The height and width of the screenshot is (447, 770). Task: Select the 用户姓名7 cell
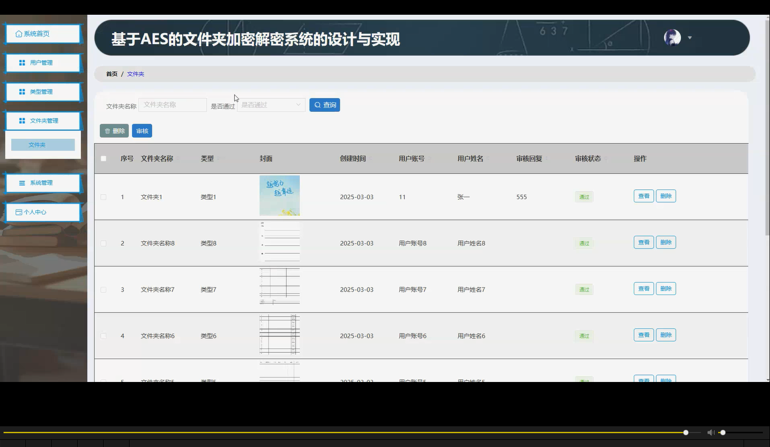point(471,290)
